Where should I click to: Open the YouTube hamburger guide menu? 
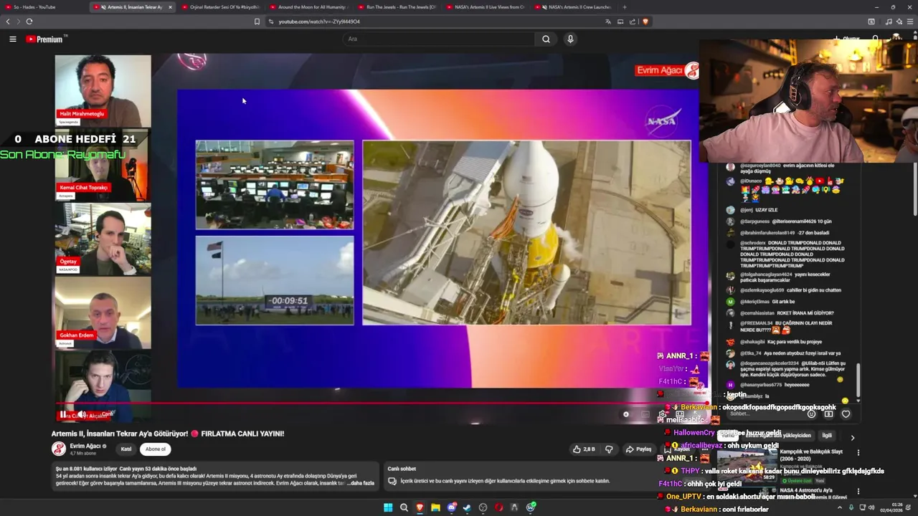pyautogui.click(x=13, y=39)
